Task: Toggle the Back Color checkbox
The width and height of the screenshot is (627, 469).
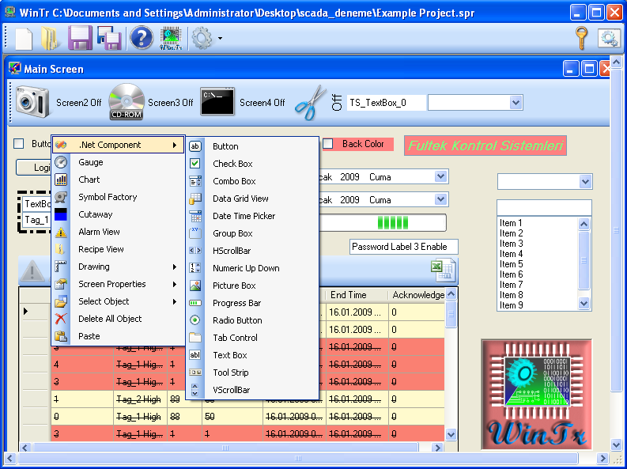Action: tap(328, 144)
